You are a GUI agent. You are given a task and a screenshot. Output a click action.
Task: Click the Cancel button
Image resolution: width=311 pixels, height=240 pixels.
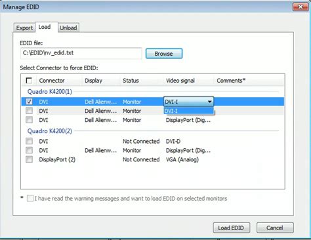275,228
